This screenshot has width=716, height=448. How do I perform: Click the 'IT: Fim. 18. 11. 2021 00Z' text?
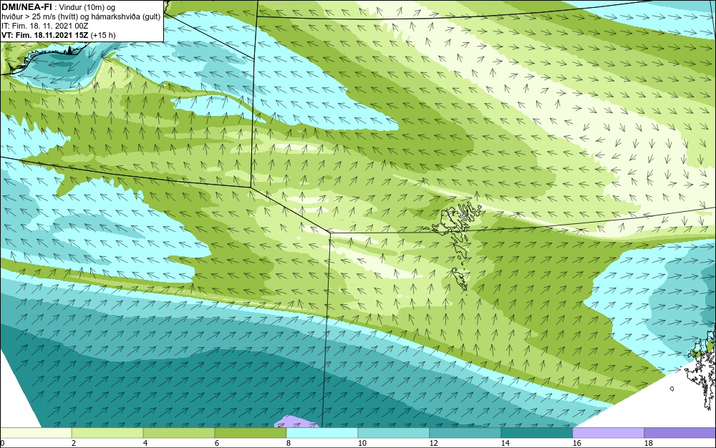click(x=44, y=26)
